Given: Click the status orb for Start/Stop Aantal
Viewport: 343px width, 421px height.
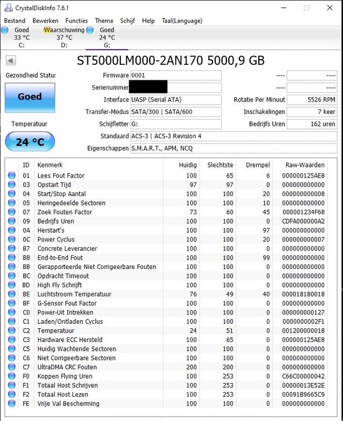Looking at the screenshot, I should coord(12,194).
